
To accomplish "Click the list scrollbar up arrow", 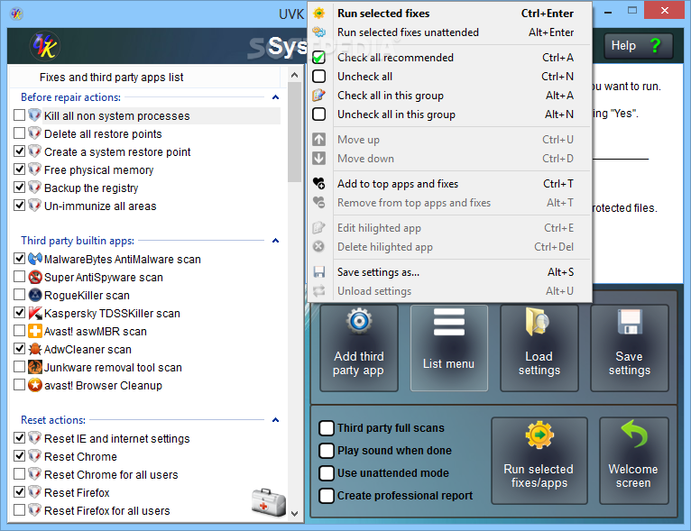I will tap(294, 76).
